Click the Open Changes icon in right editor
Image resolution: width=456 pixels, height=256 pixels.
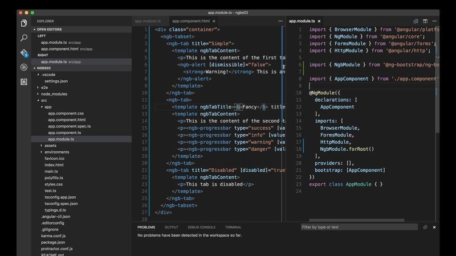pyautogui.click(x=416, y=21)
